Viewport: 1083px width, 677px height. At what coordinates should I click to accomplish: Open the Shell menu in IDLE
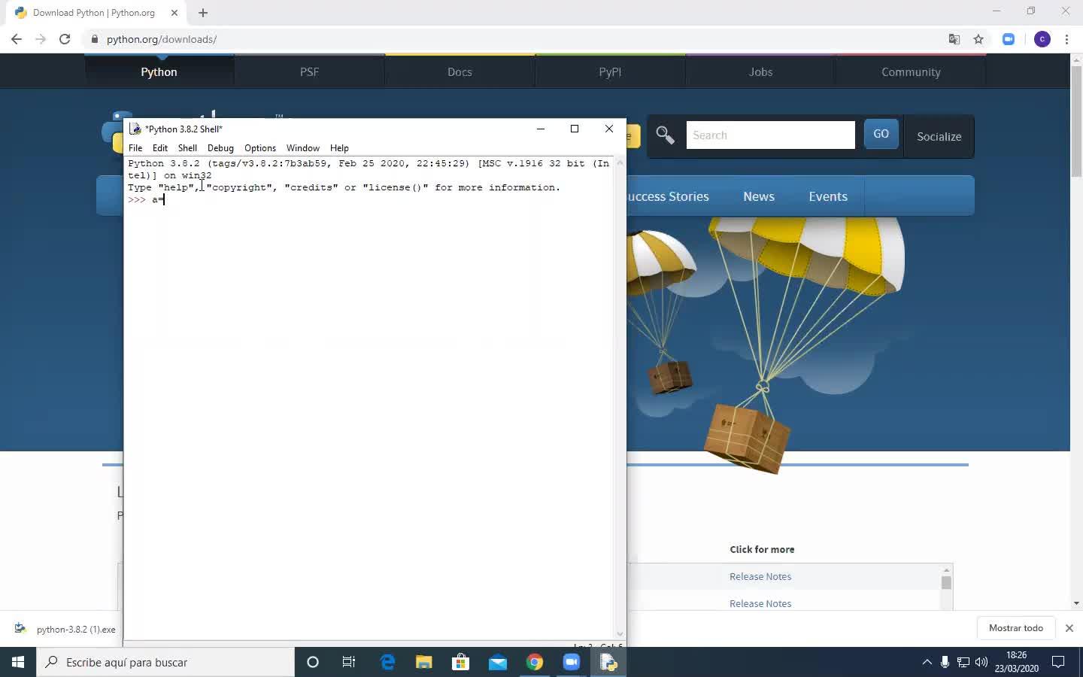tap(187, 148)
